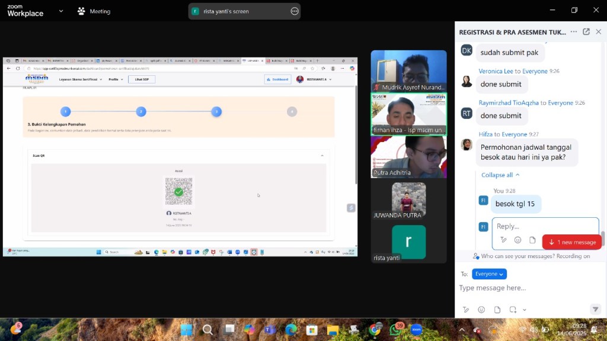Attach a file in main message box
The width and height of the screenshot is (607, 341).
[497, 310]
